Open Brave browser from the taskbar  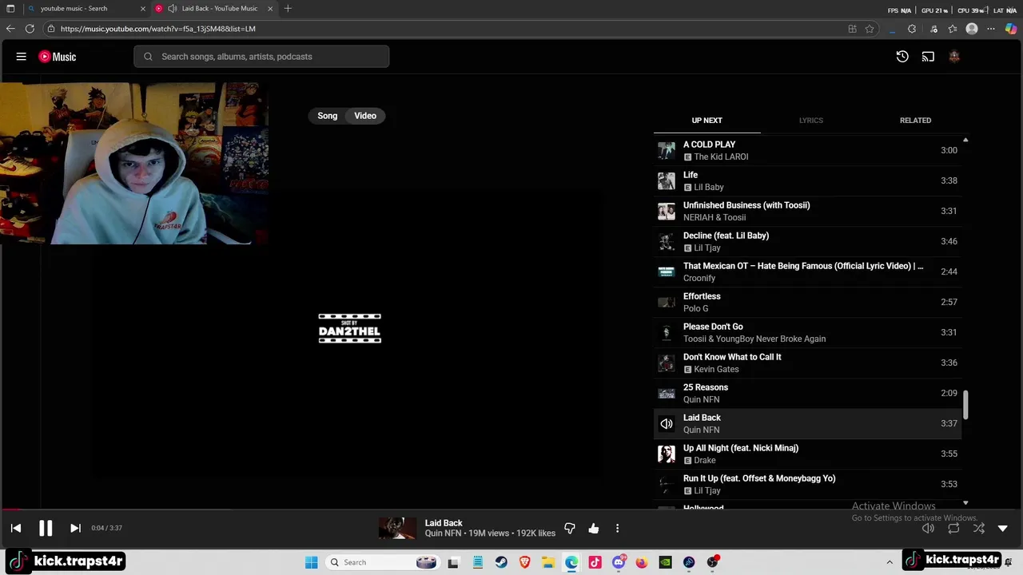524,562
